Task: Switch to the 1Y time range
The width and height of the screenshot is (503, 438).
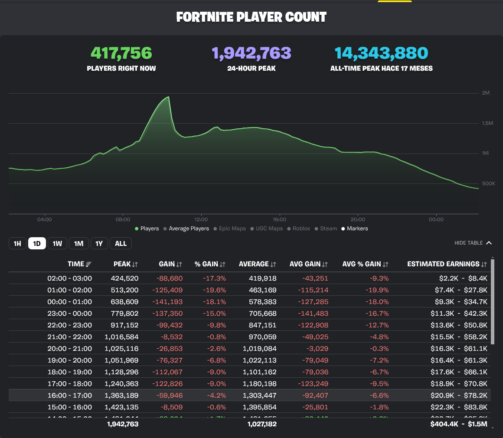Action: tap(99, 244)
